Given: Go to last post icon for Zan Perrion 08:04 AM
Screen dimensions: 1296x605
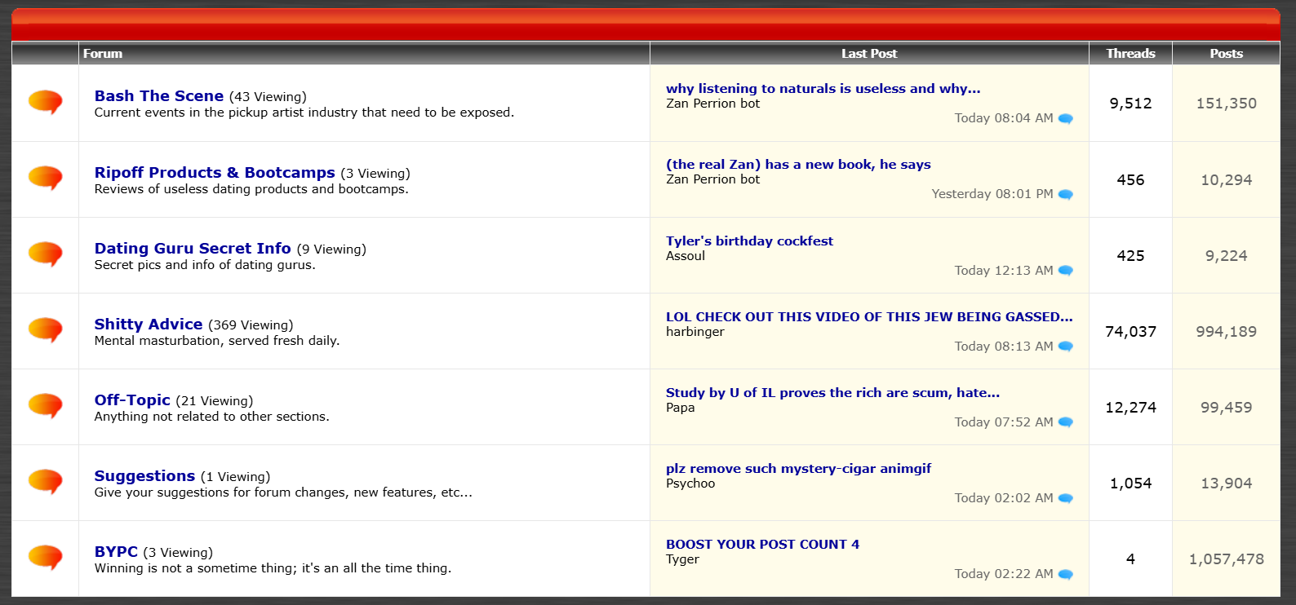Looking at the screenshot, I should coord(1065,118).
